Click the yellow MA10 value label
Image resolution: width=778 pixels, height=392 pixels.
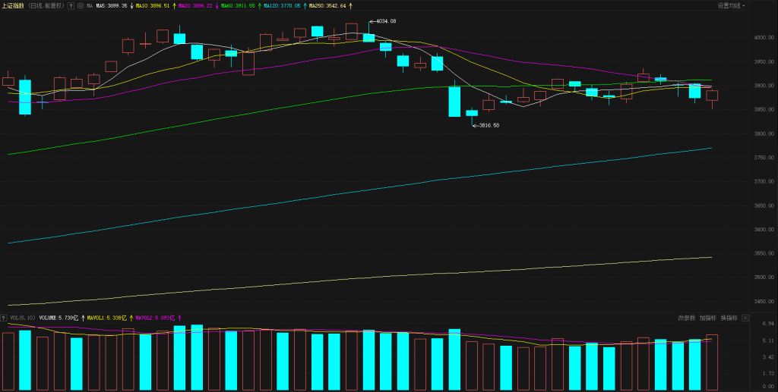point(151,5)
